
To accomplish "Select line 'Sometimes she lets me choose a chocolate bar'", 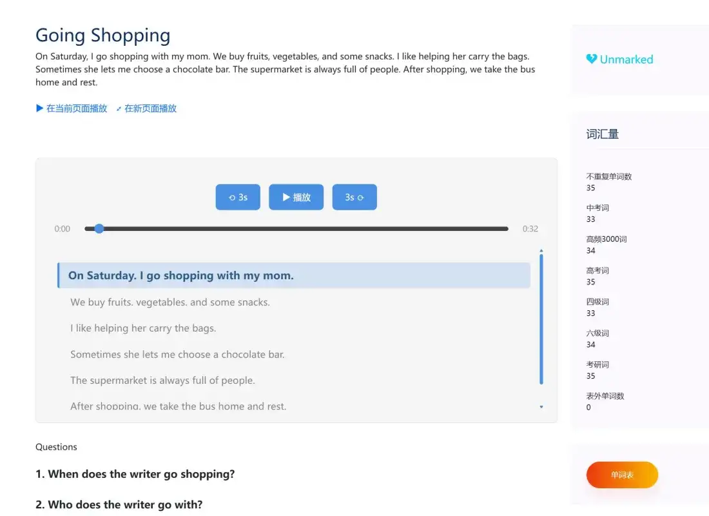I will pos(177,354).
